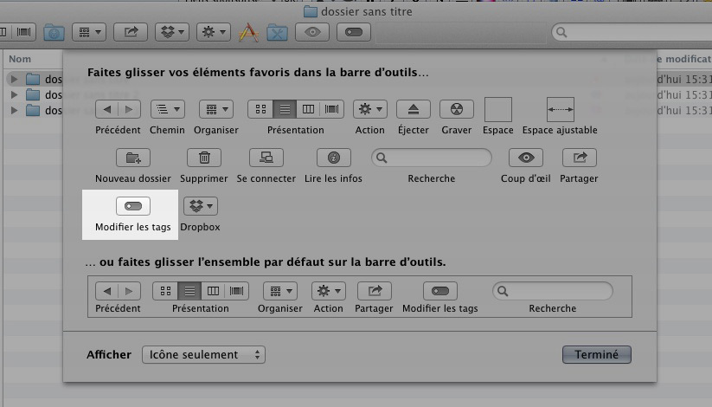The height and width of the screenshot is (407, 712).
Task: Click the forward arrow in the default toolbar set
Action: pyautogui.click(x=129, y=291)
